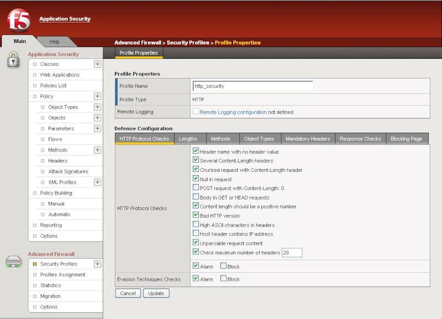442x319 pixels.
Task: Expand the Objects plus button
Action: [97, 118]
